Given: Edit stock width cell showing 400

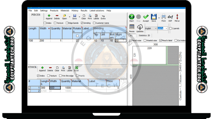Looking at the screenshot, I should [55, 88].
